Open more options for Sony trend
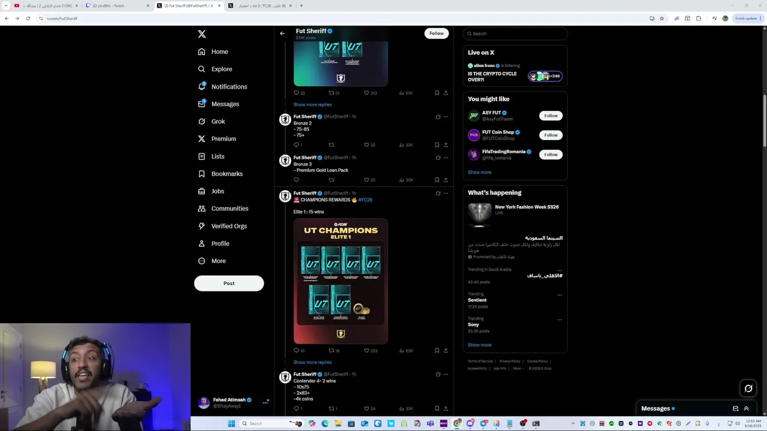The image size is (767, 431). pos(560,319)
